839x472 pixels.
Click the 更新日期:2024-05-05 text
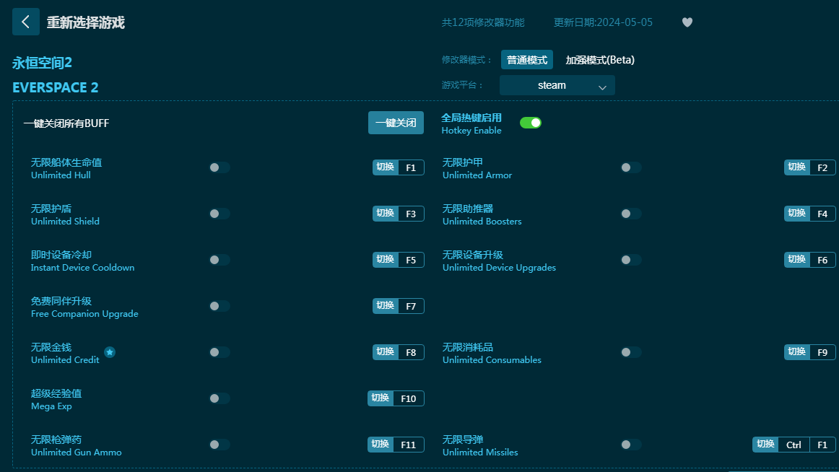(603, 22)
